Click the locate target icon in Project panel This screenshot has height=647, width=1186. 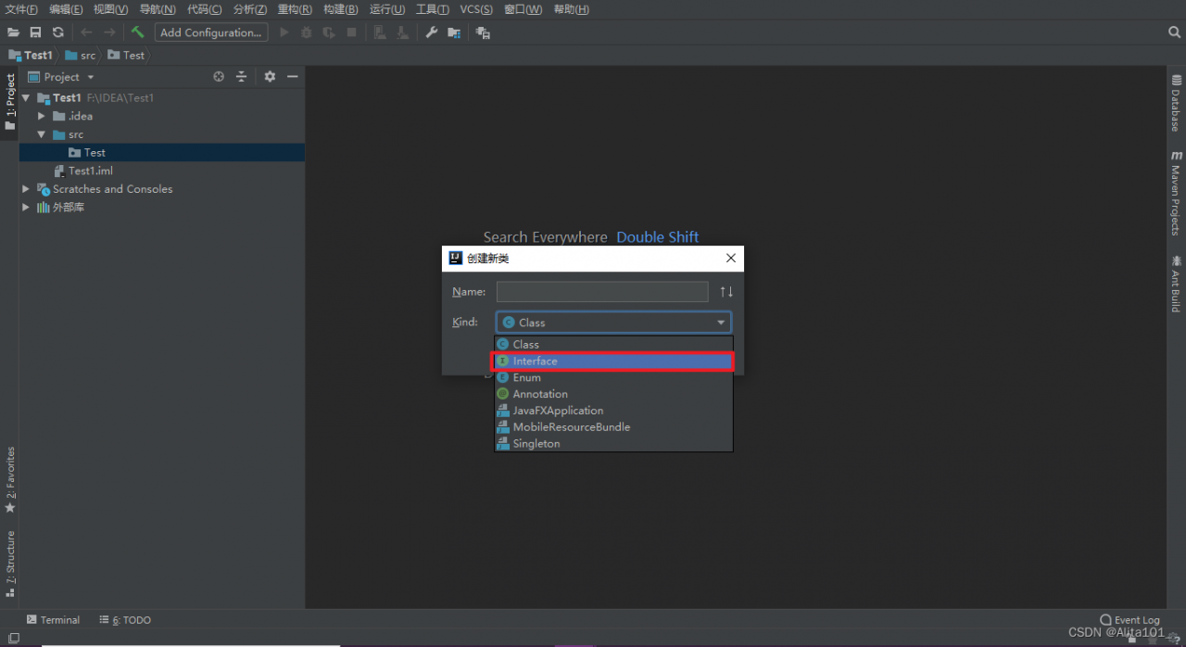click(219, 77)
